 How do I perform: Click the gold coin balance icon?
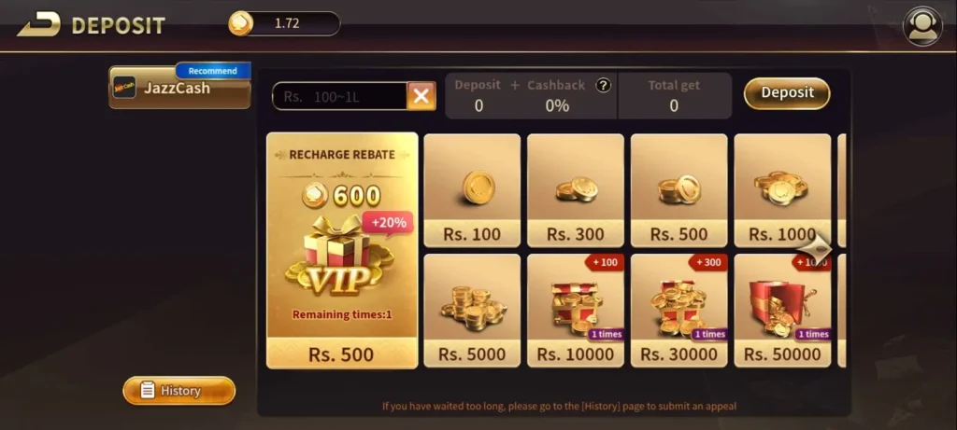pyautogui.click(x=240, y=23)
